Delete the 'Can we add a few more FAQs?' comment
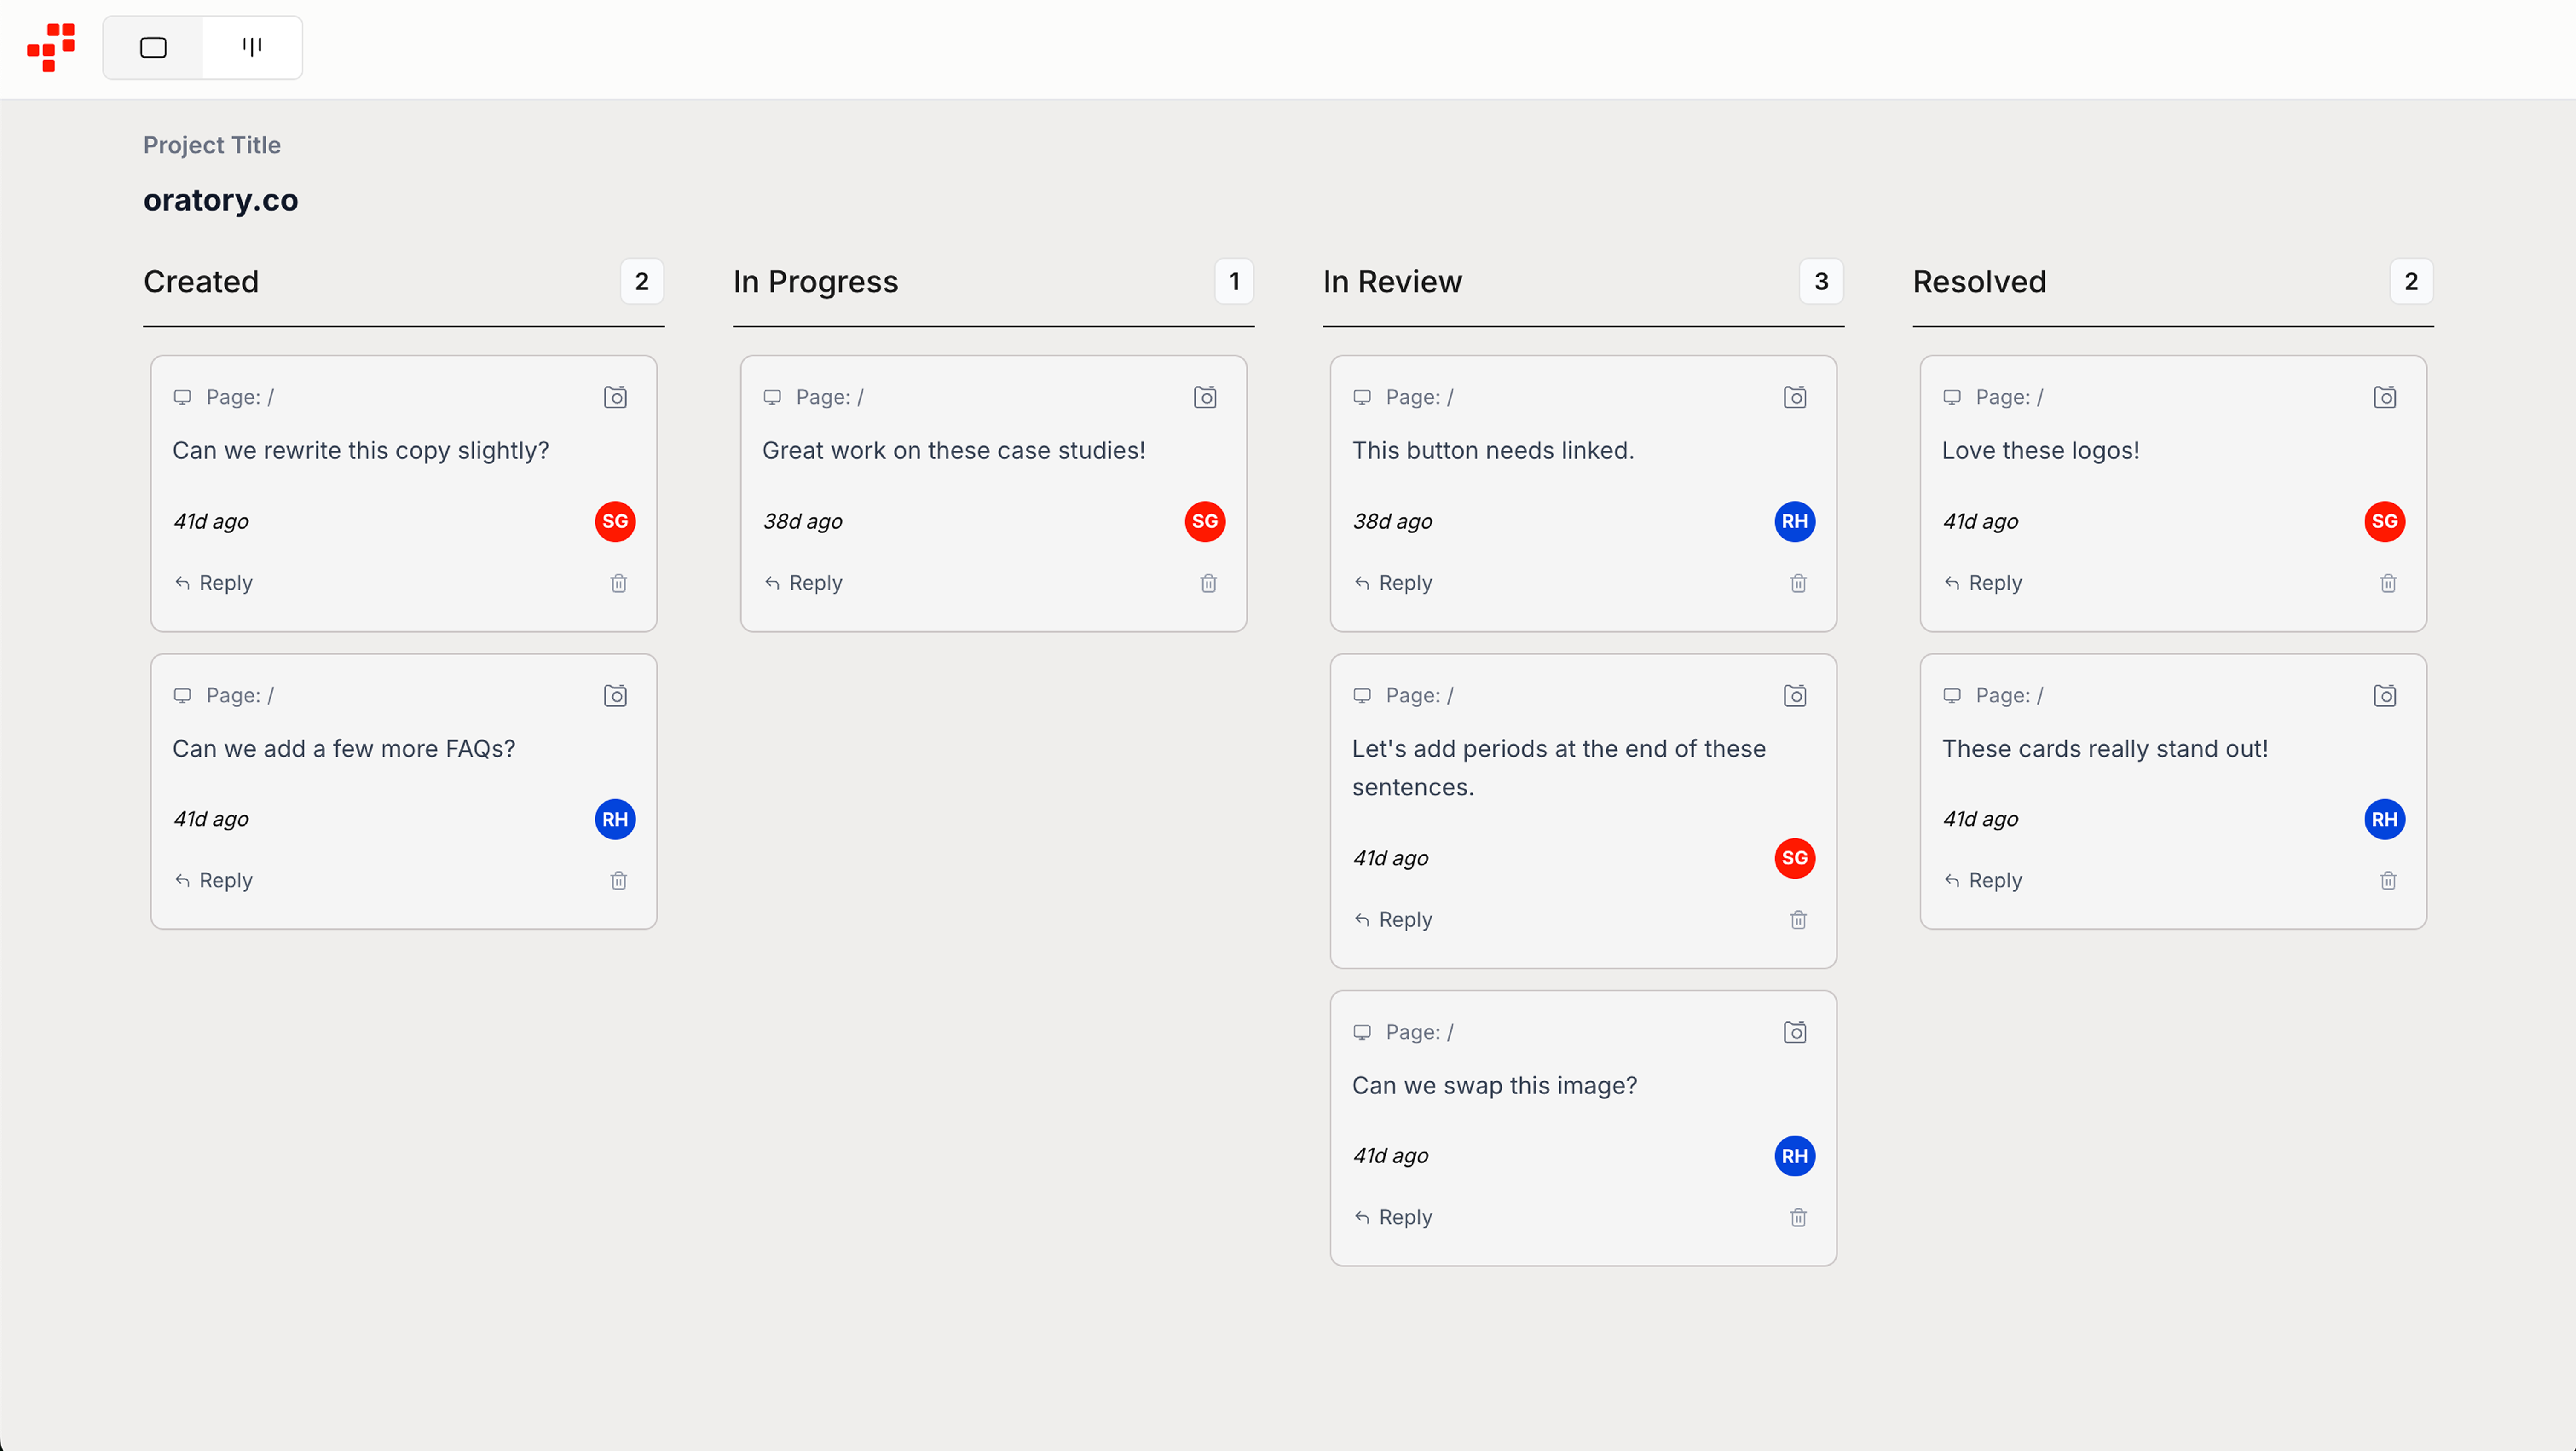This screenshot has height=1451, width=2576. click(618, 880)
